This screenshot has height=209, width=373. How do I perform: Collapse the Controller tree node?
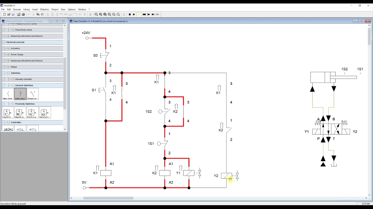tap(9, 122)
